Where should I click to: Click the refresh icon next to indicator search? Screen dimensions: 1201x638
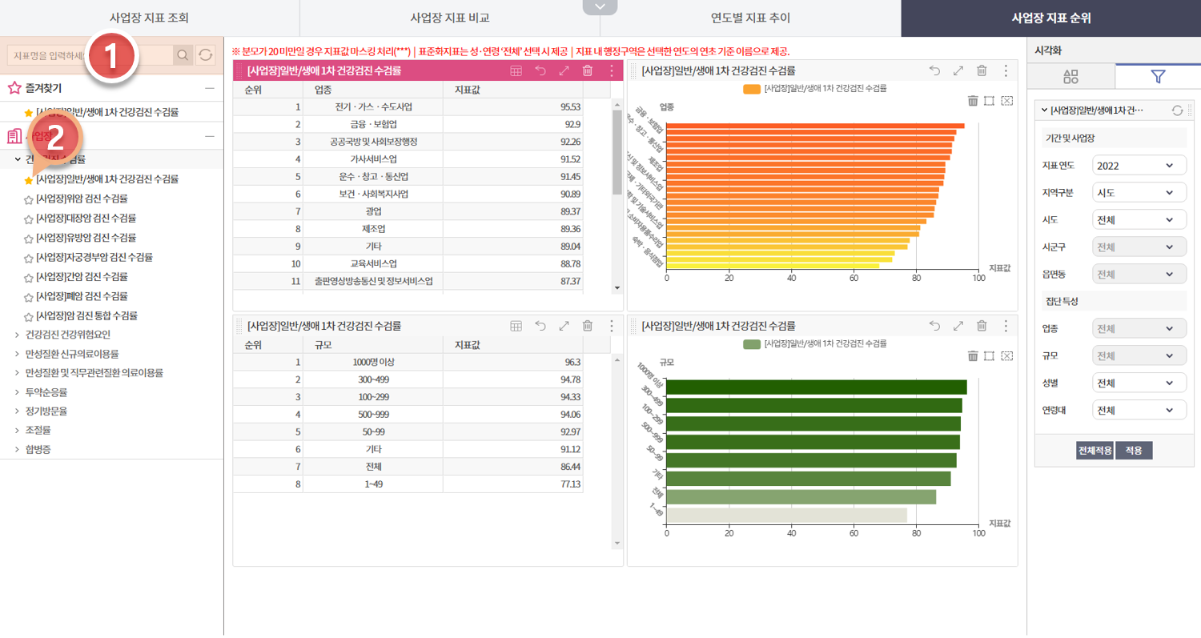coord(206,54)
